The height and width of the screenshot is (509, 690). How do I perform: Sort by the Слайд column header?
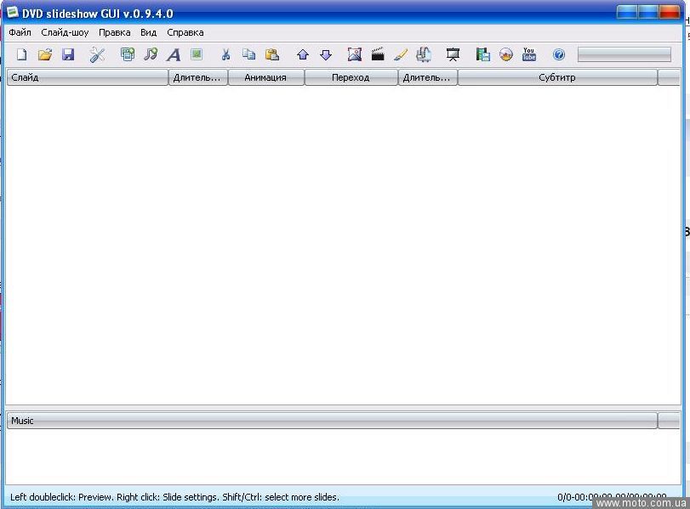[x=88, y=77]
